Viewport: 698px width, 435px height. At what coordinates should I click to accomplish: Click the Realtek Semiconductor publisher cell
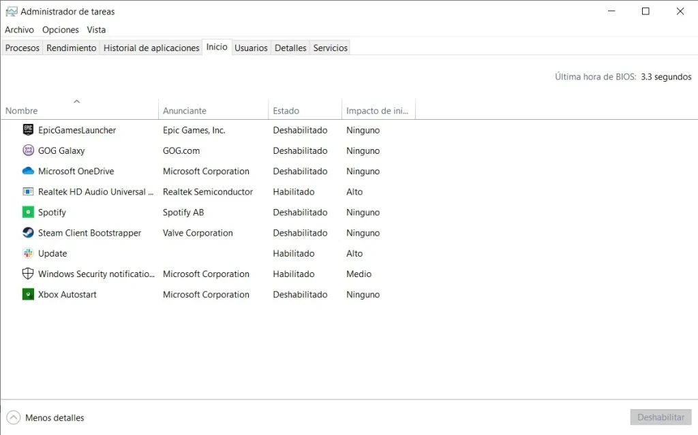point(208,192)
